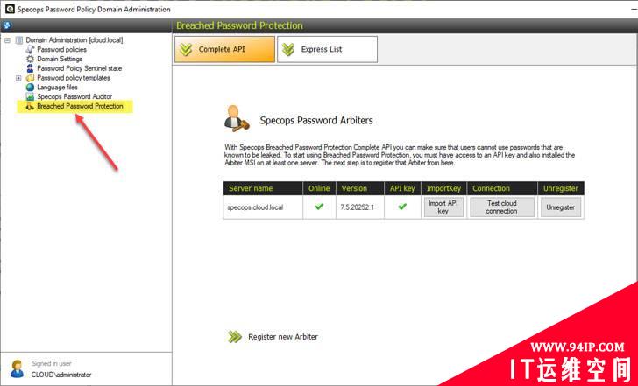Open Language files in the tree

tap(57, 87)
